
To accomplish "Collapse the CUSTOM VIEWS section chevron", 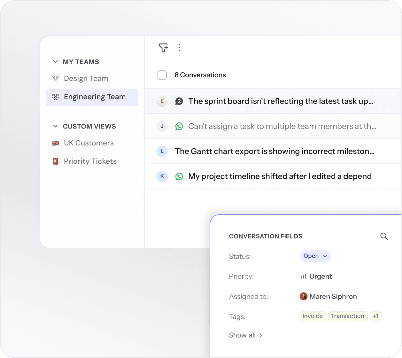I will tap(55, 126).
